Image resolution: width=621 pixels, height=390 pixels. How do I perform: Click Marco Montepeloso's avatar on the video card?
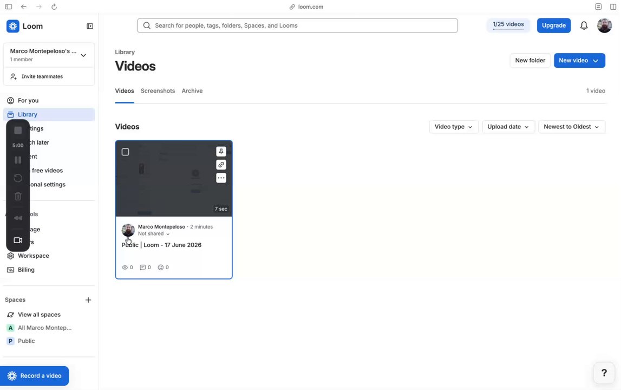(x=128, y=230)
